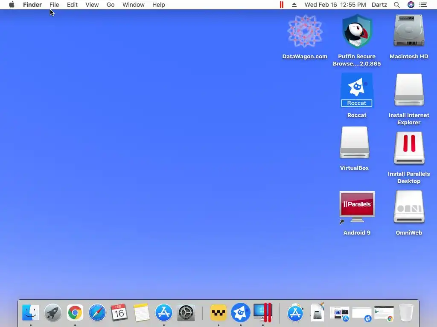Click the "VirtualBox" label text
Screen dimensions: 437x327
click(x=355, y=168)
